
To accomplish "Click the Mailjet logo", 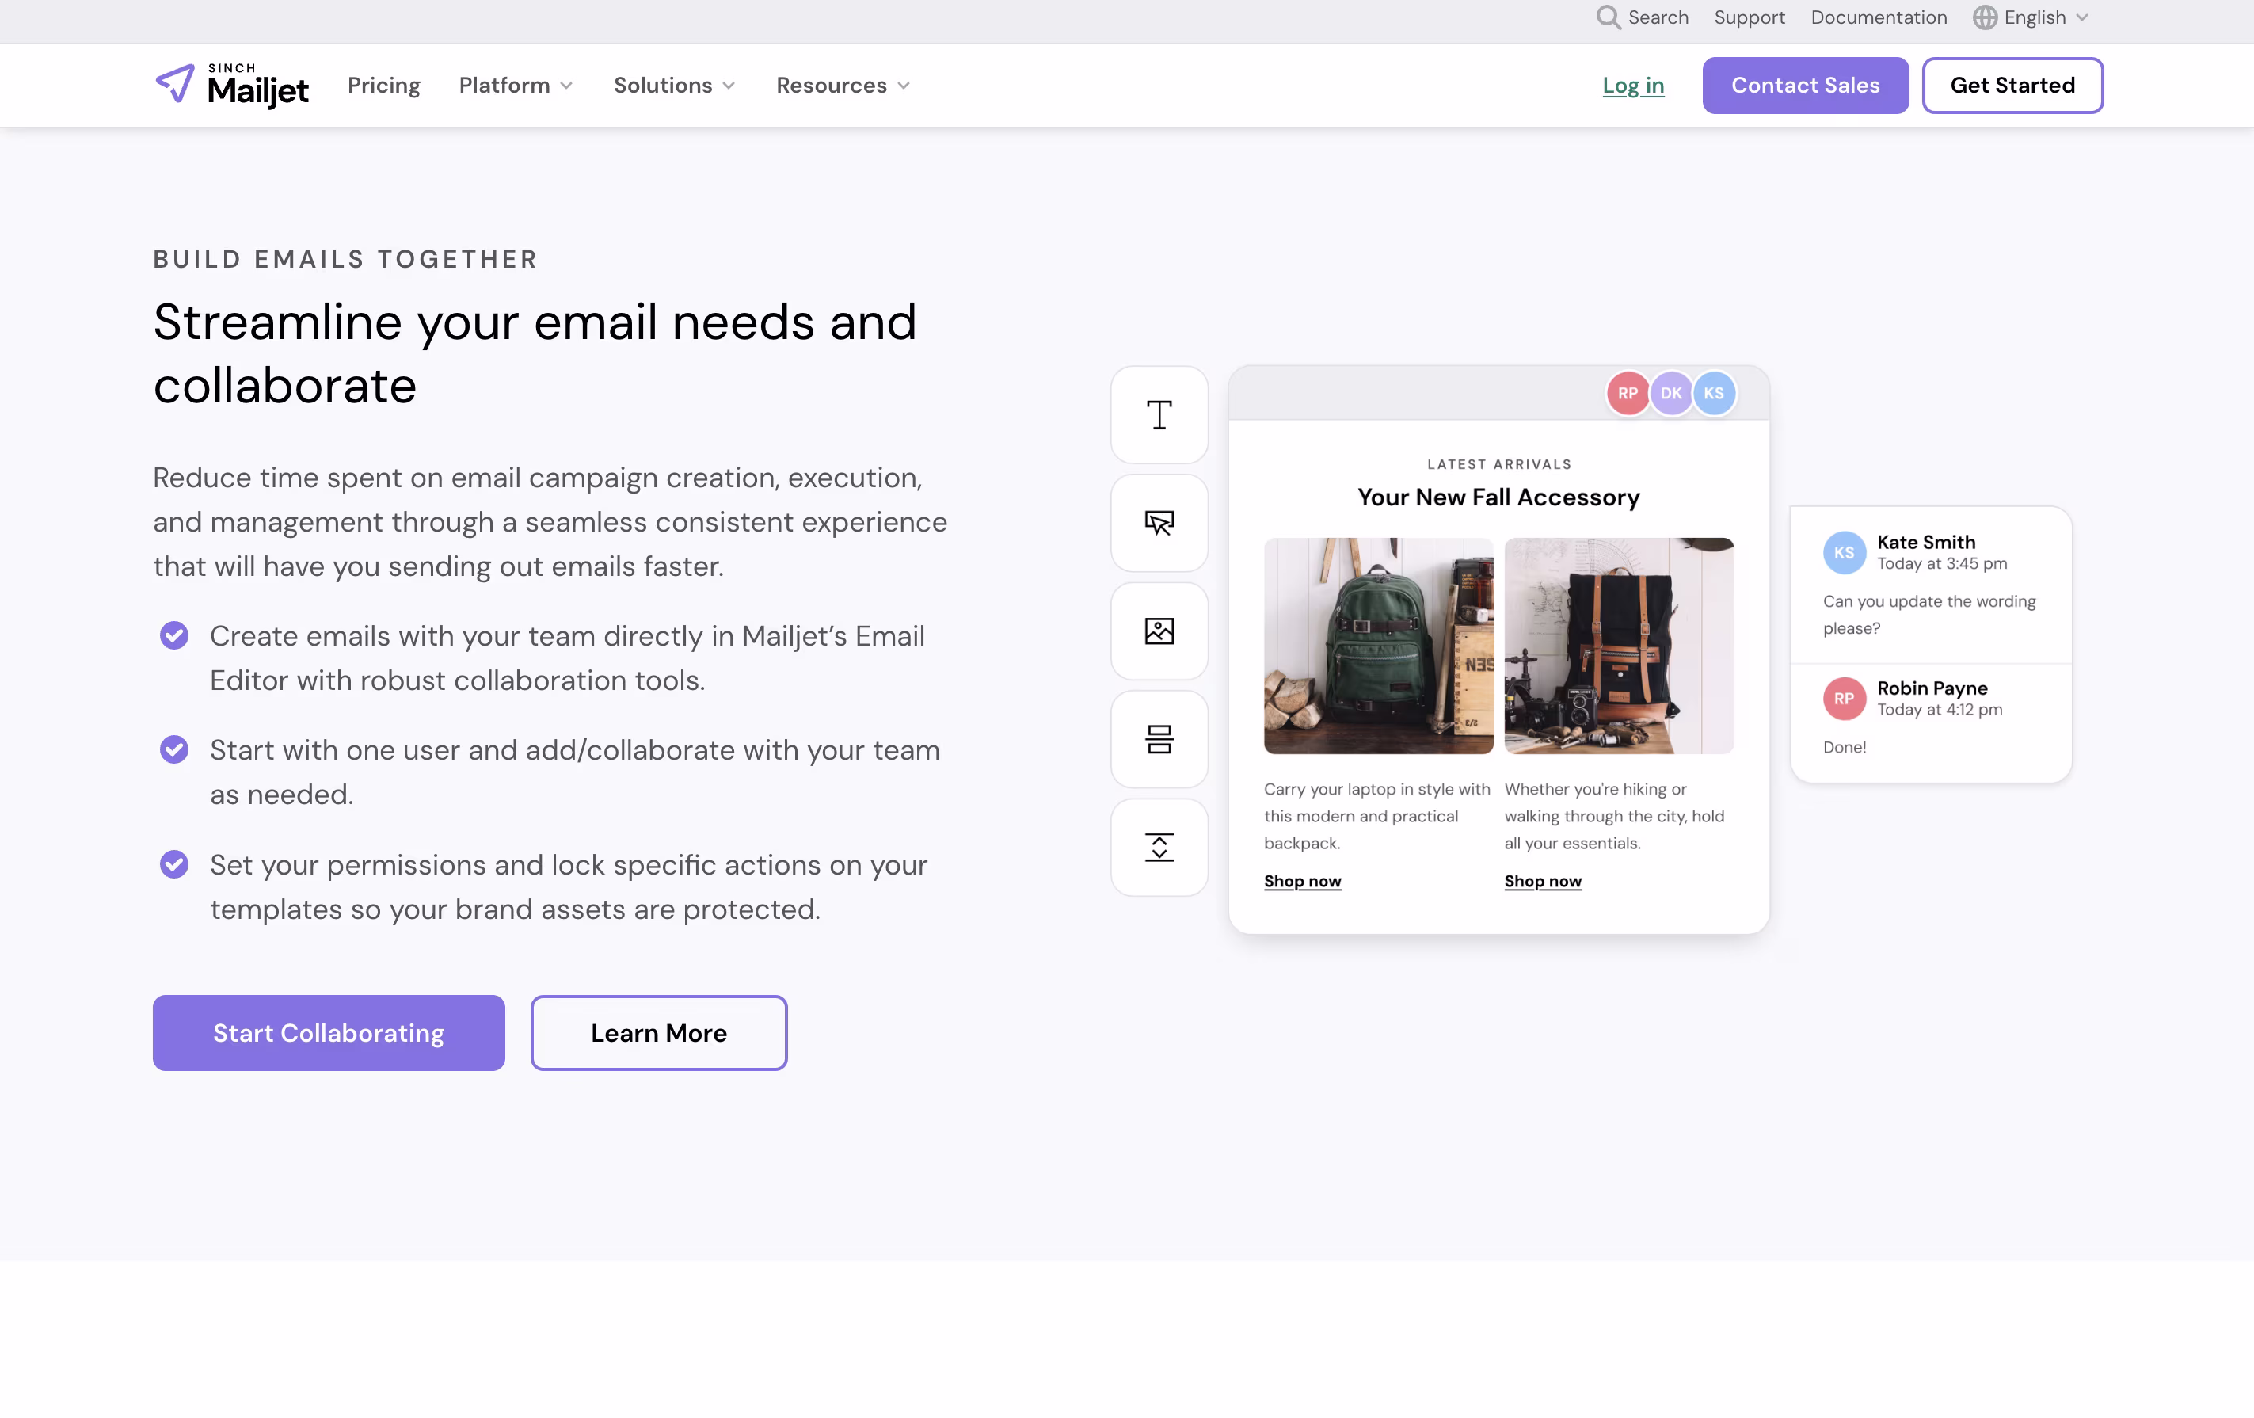I will tap(231, 84).
